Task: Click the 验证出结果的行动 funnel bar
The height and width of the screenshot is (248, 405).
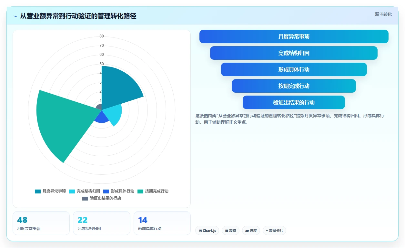Action: point(294,102)
